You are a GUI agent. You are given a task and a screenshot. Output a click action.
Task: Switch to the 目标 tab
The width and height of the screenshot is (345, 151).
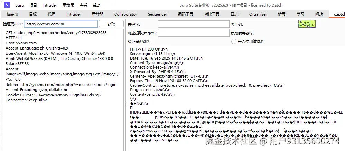[x=33, y=14]
